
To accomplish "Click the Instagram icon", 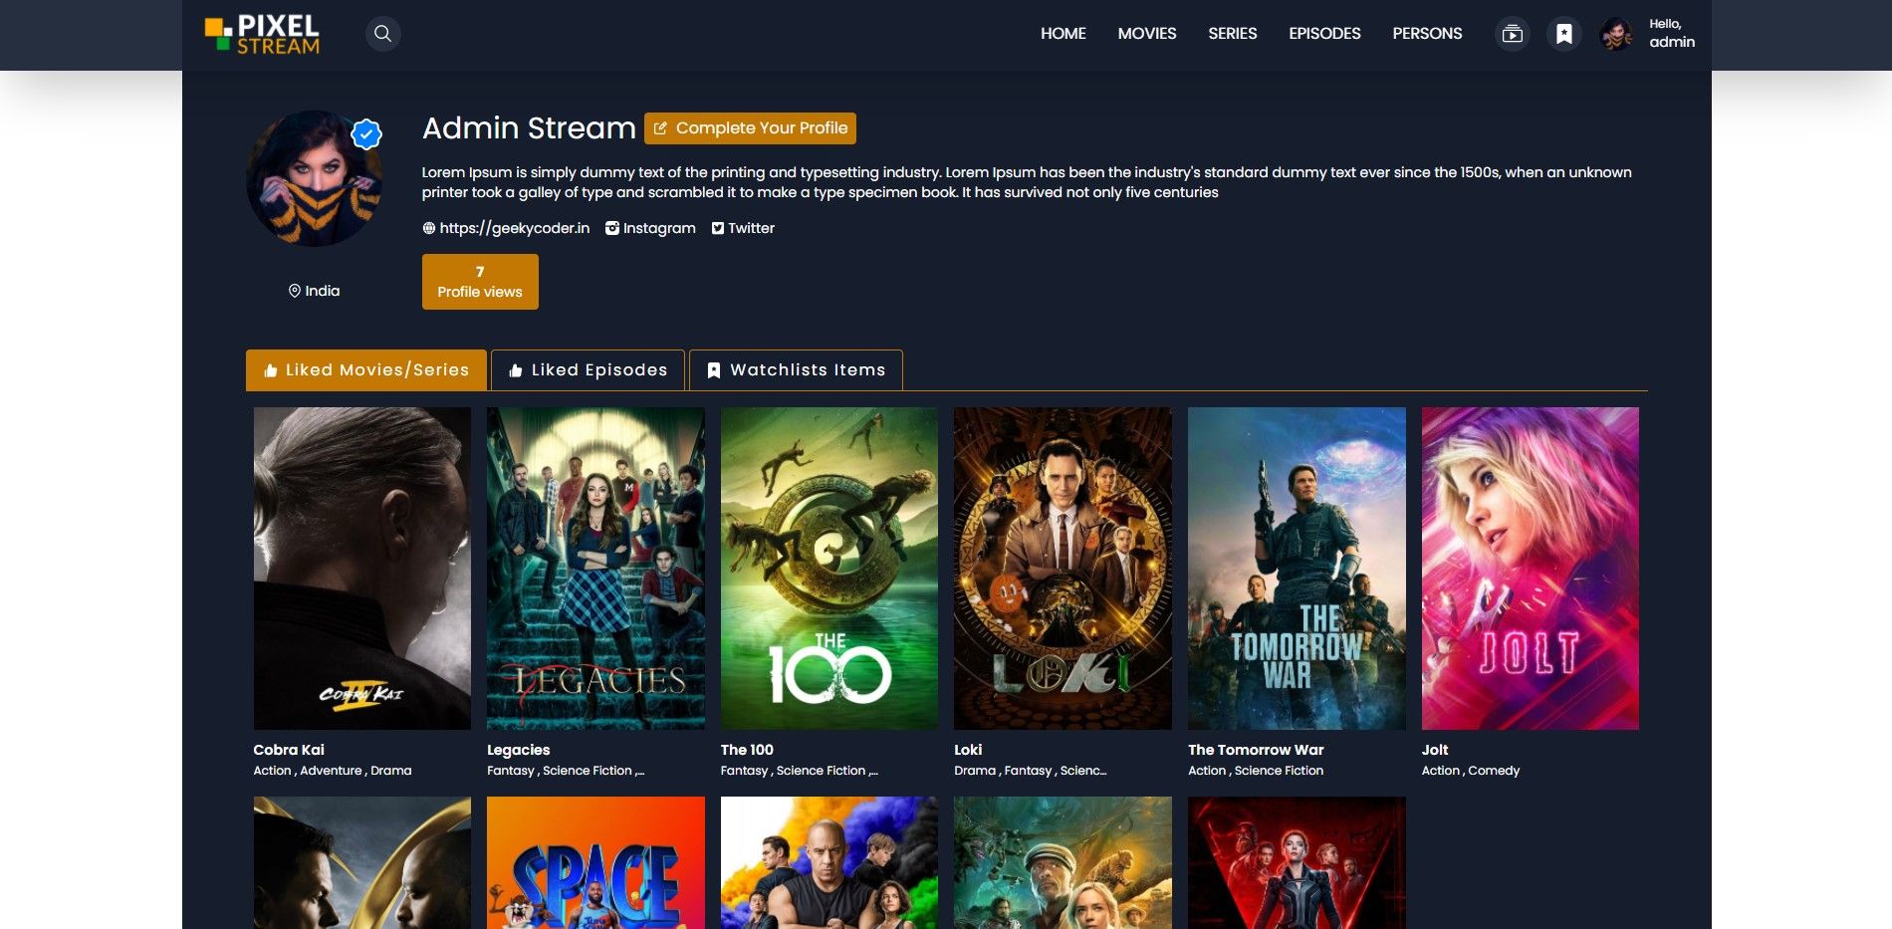I will (x=612, y=228).
